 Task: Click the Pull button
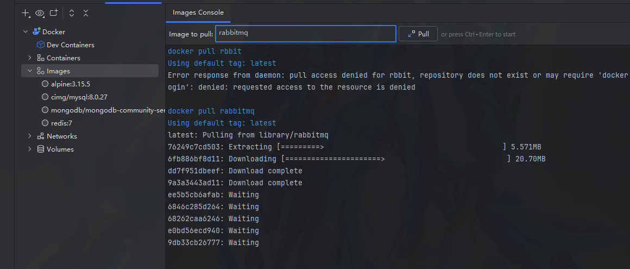(418, 34)
